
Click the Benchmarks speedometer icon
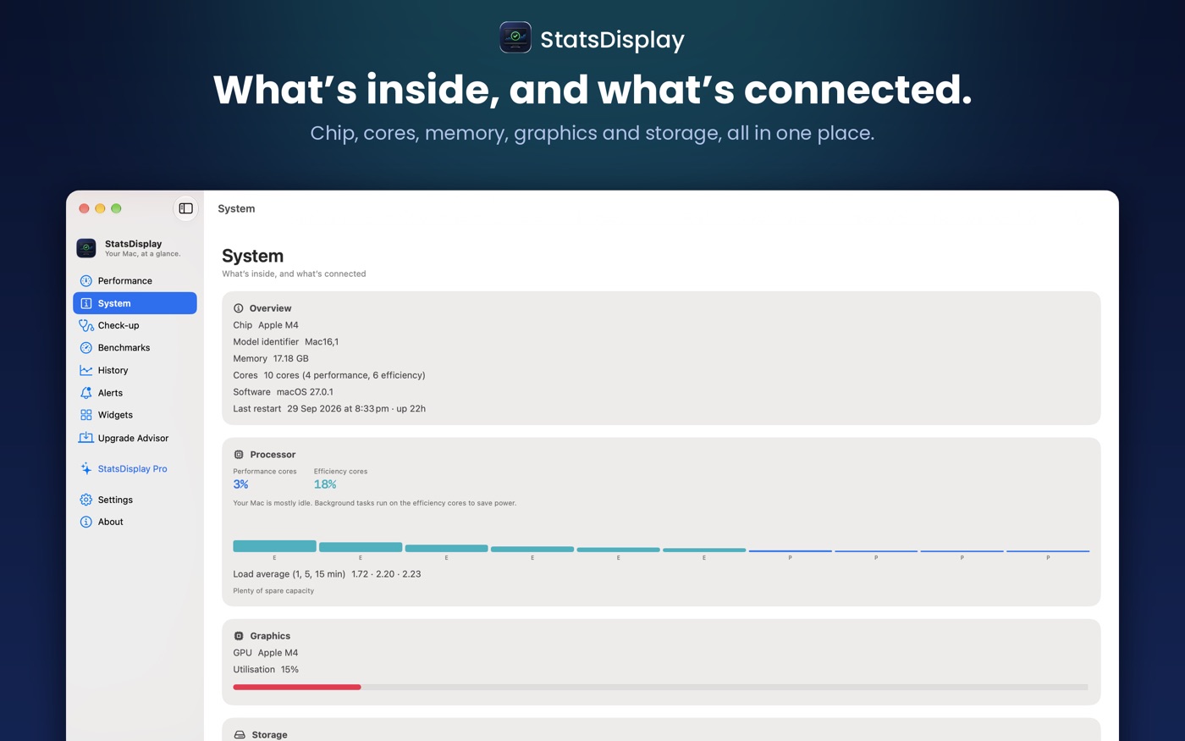(x=85, y=347)
